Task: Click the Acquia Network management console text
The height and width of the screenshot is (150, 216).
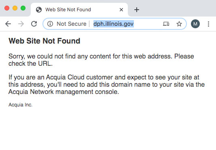Action: click(64, 92)
